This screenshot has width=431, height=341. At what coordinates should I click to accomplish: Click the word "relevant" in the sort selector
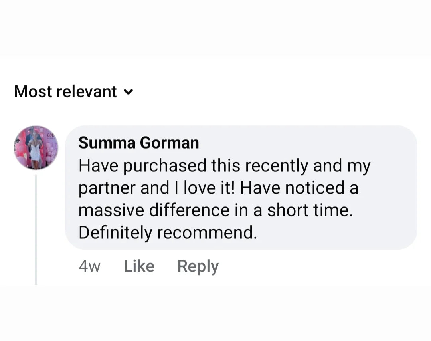pyautogui.click(x=87, y=91)
